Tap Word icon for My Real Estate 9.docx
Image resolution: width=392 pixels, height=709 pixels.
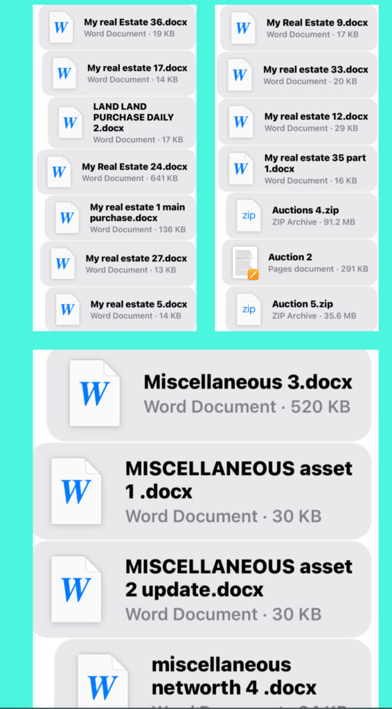tap(243, 28)
